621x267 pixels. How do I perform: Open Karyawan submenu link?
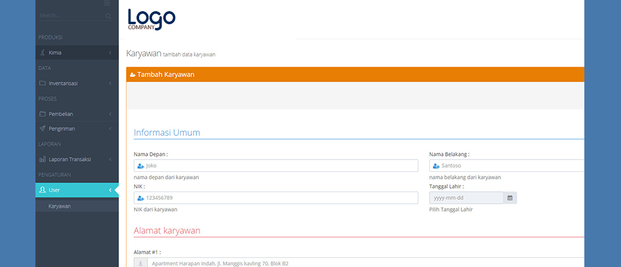click(x=60, y=206)
